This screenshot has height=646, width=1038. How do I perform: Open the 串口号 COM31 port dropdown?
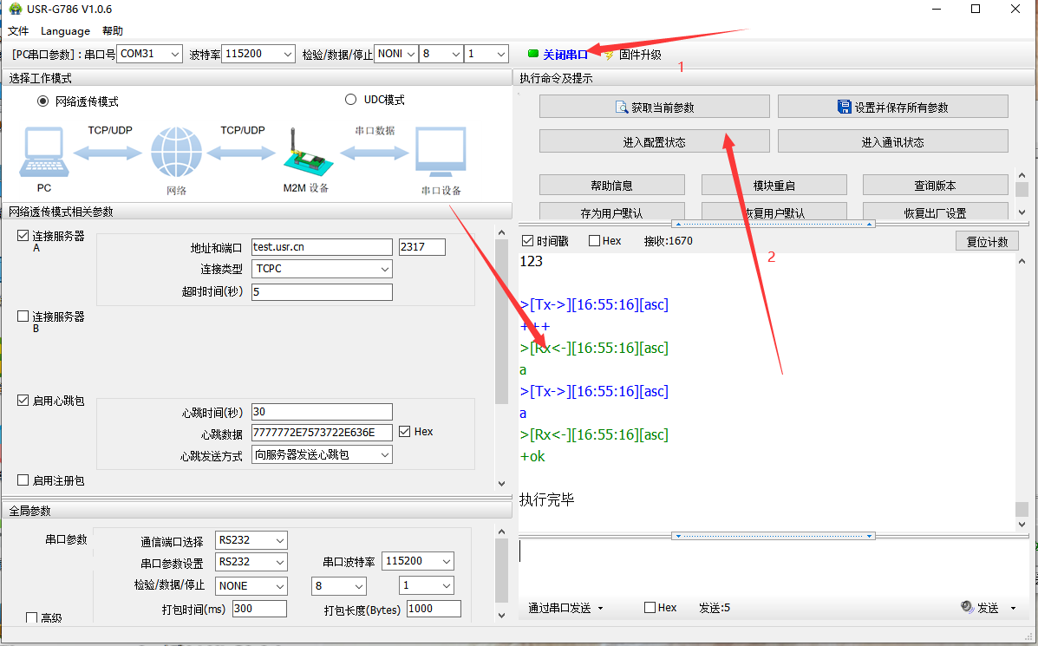click(x=149, y=54)
